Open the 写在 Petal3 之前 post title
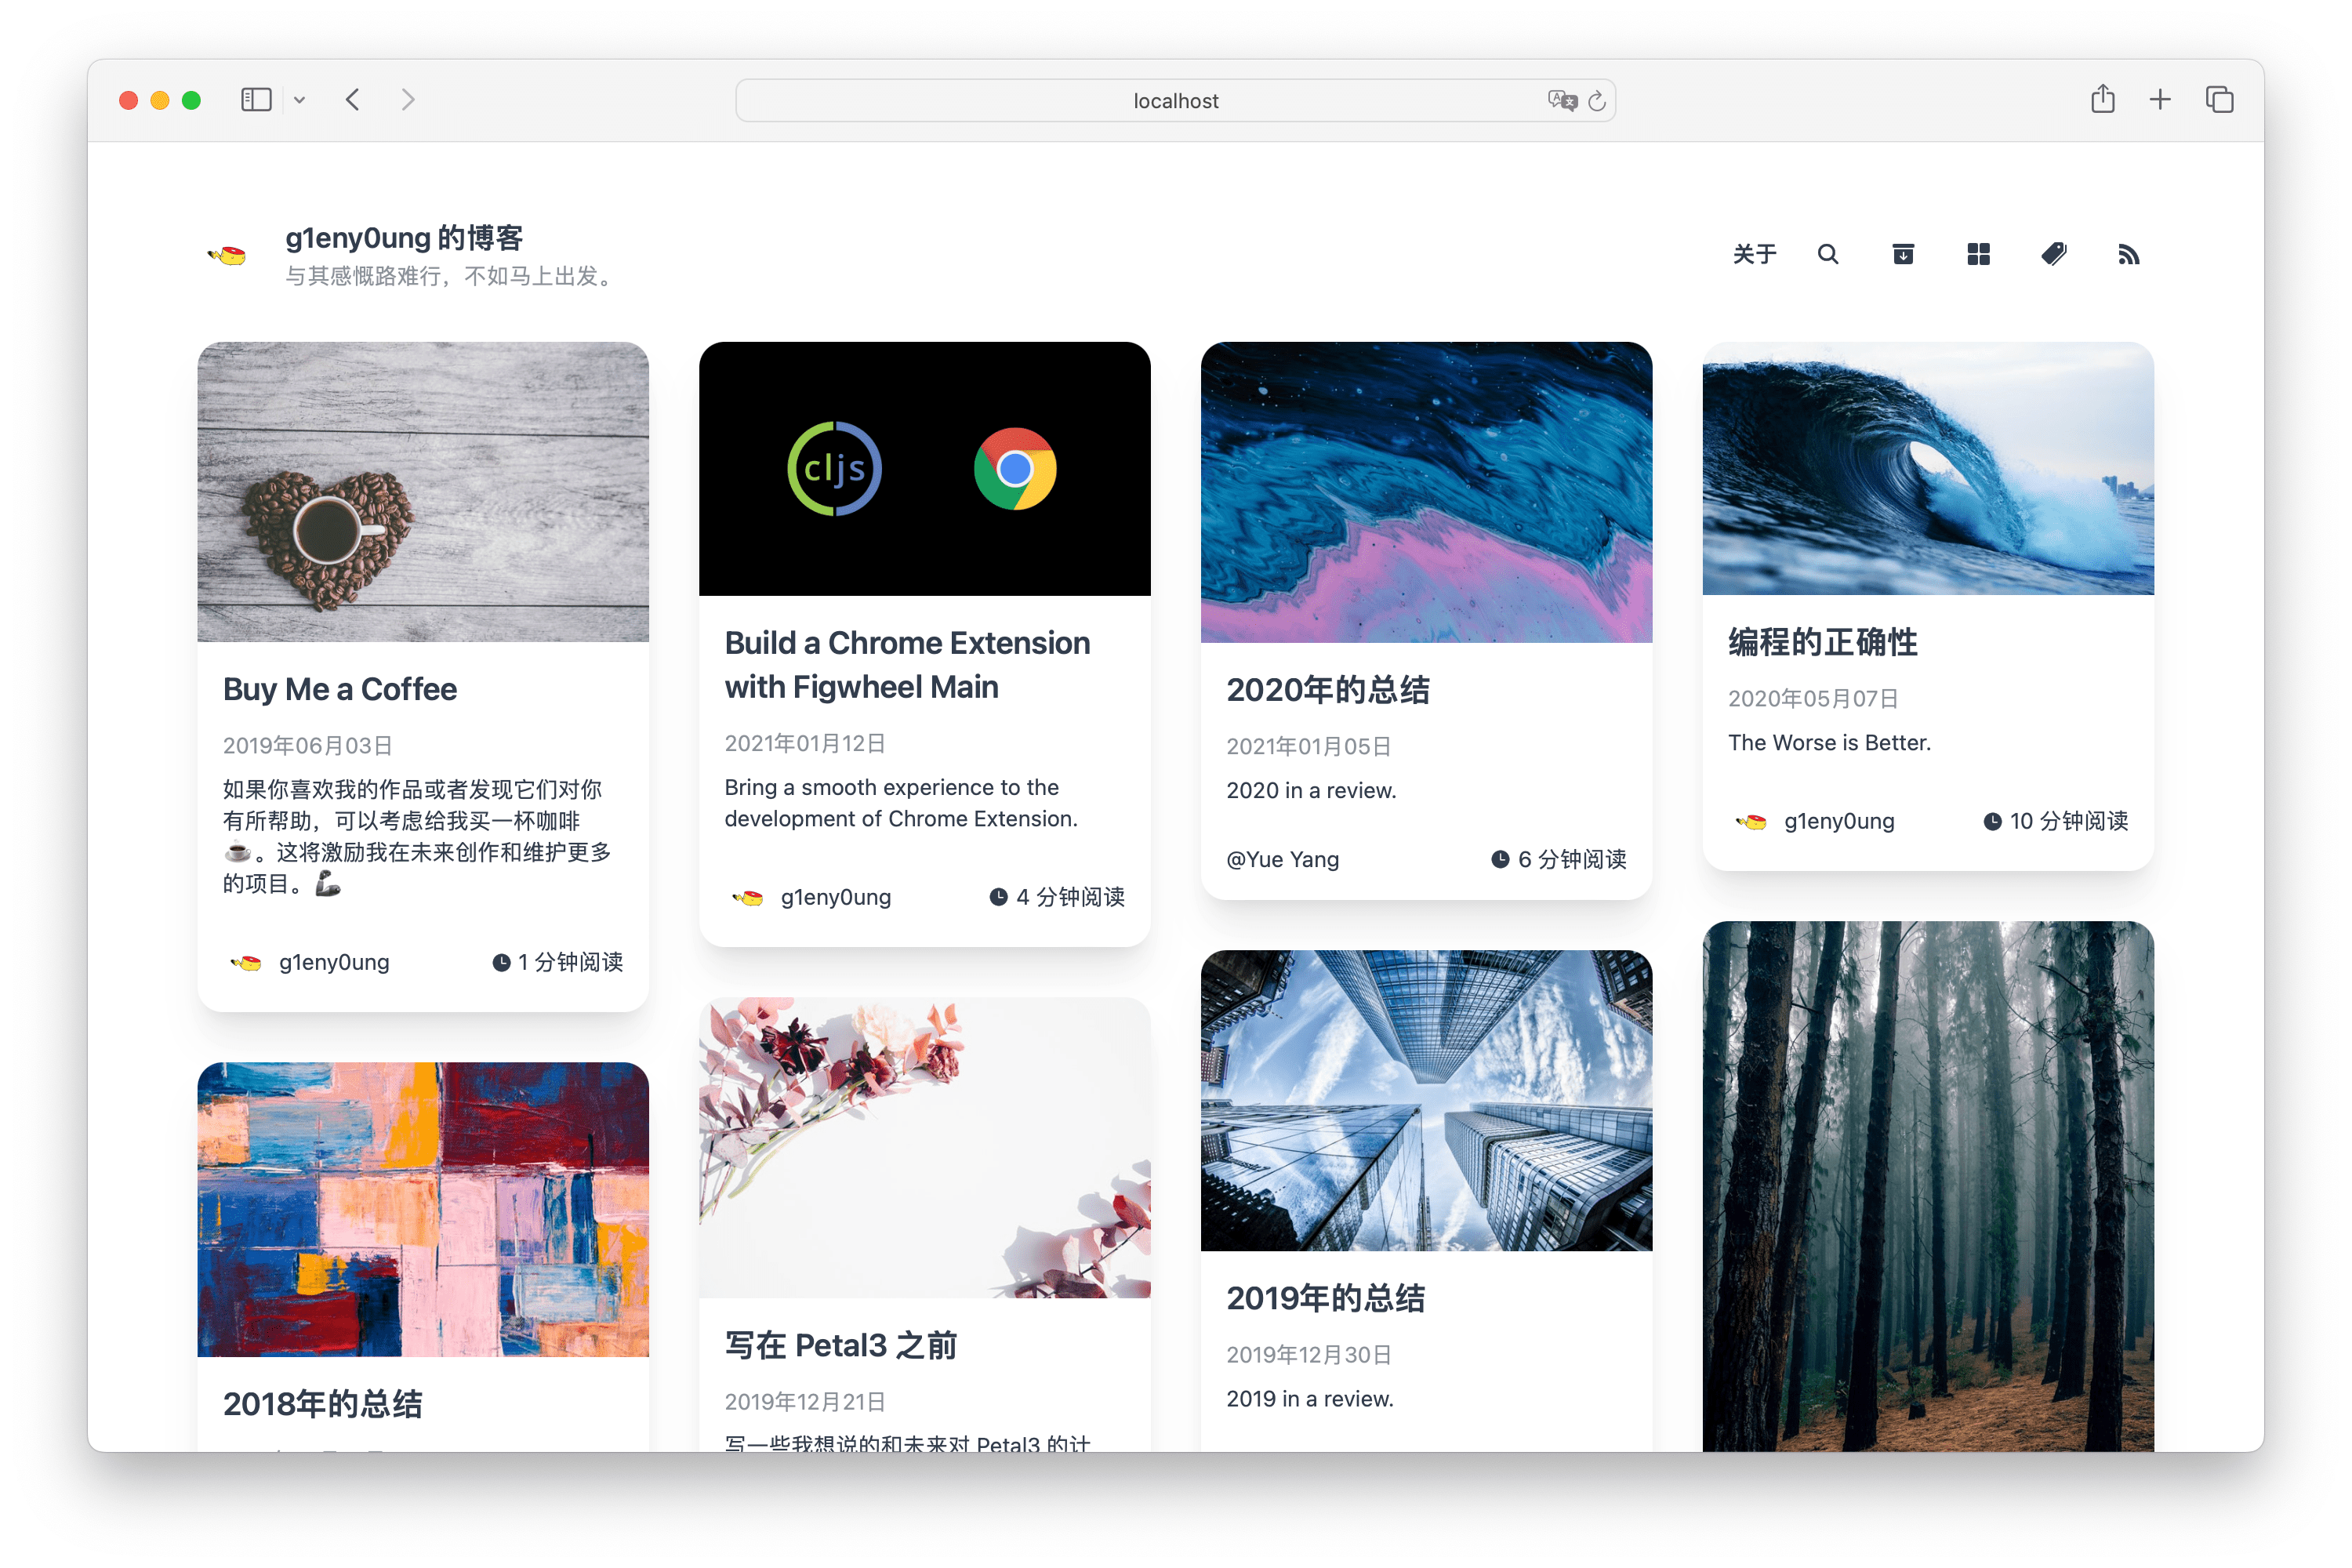The height and width of the screenshot is (1568, 2352). [x=841, y=1345]
